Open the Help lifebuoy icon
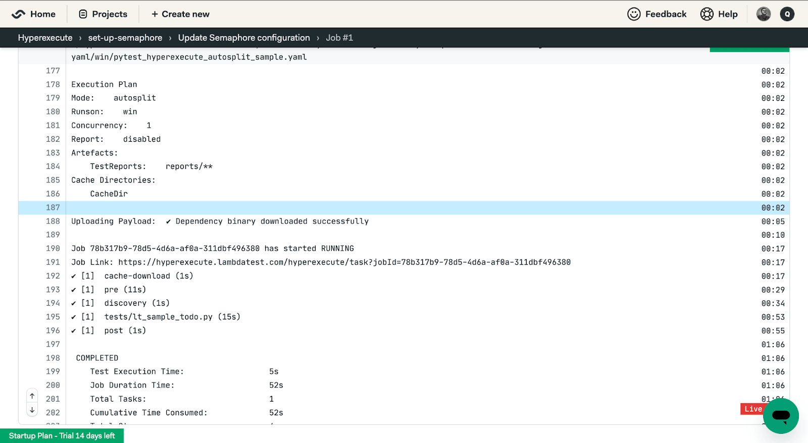 706,14
